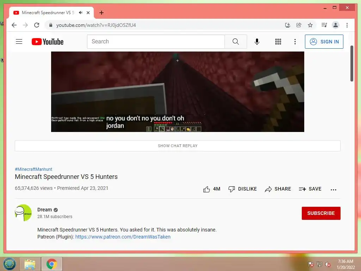
Task: Click the magnifier search button
Action: tap(236, 42)
